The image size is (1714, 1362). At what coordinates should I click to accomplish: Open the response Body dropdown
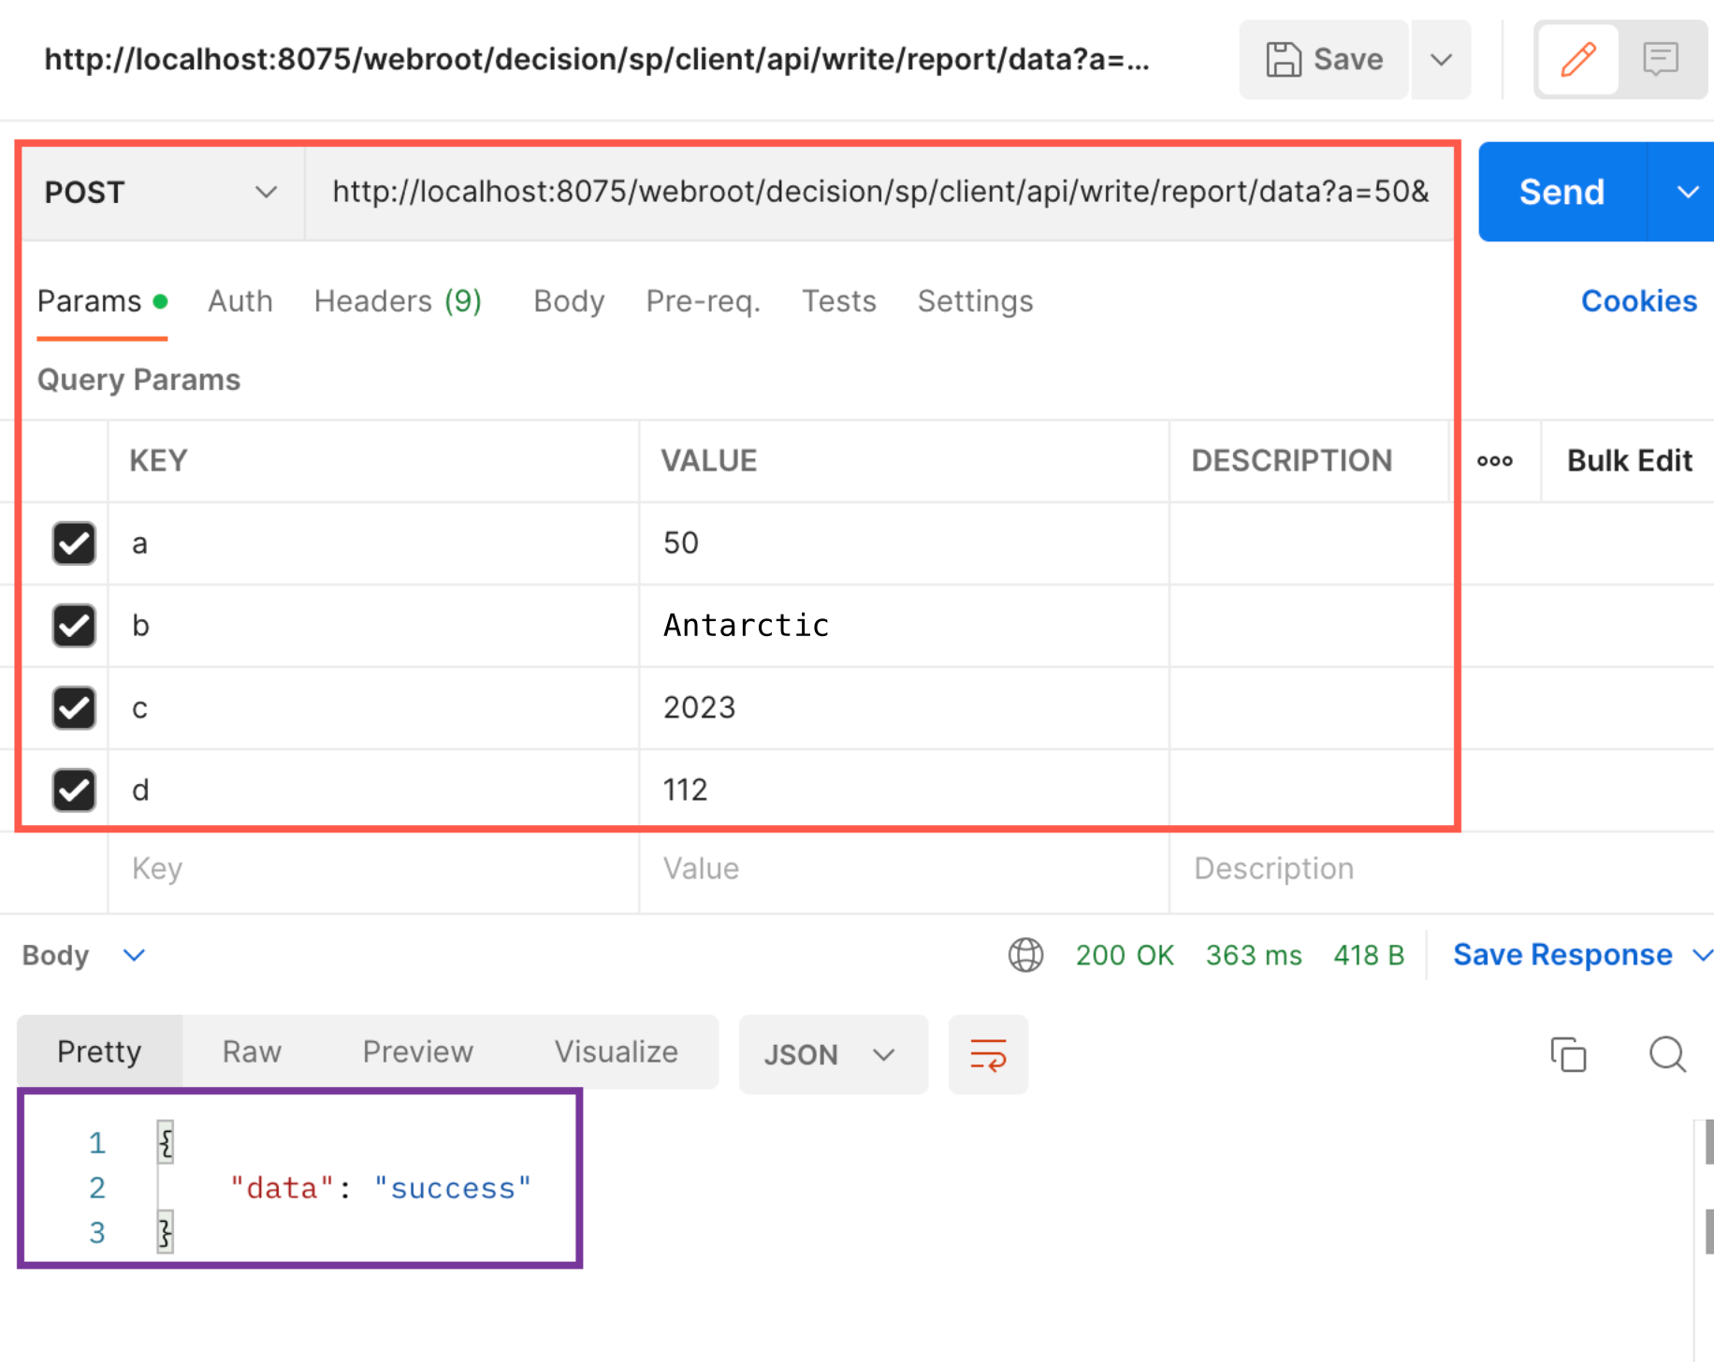(x=84, y=955)
